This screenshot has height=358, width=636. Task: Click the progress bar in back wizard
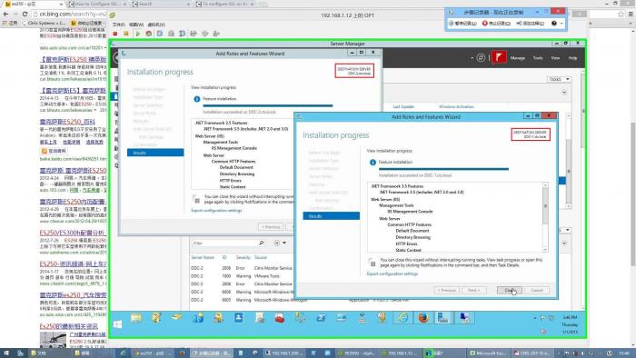(x=268, y=105)
